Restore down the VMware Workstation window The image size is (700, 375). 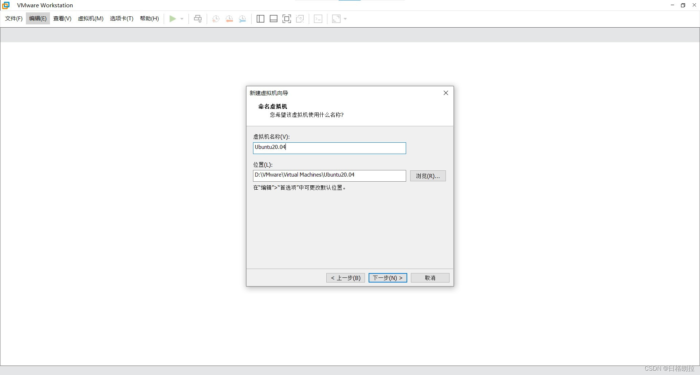(x=683, y=5)
